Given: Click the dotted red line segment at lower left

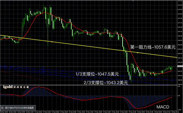Looking at the screenshot, I should 22,76.
